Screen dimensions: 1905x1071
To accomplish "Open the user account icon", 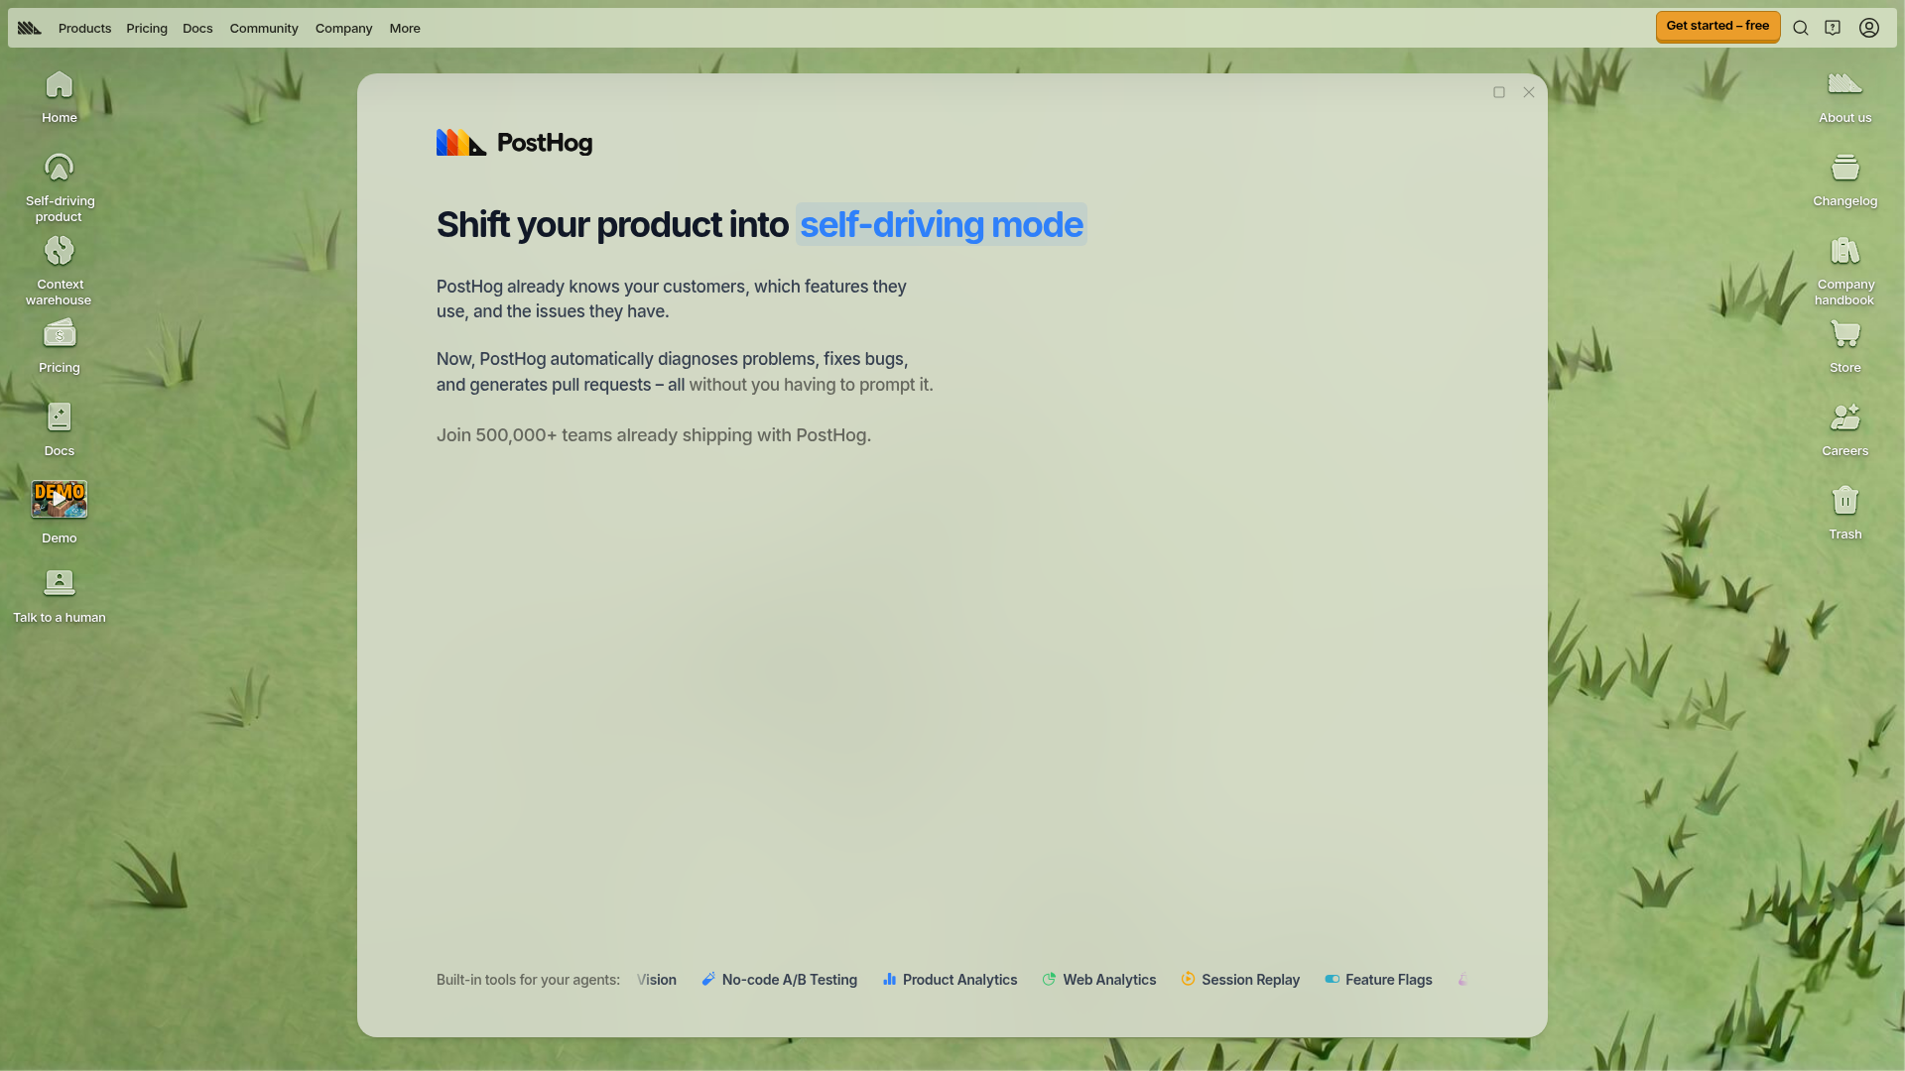I will tap(1869, 28).
